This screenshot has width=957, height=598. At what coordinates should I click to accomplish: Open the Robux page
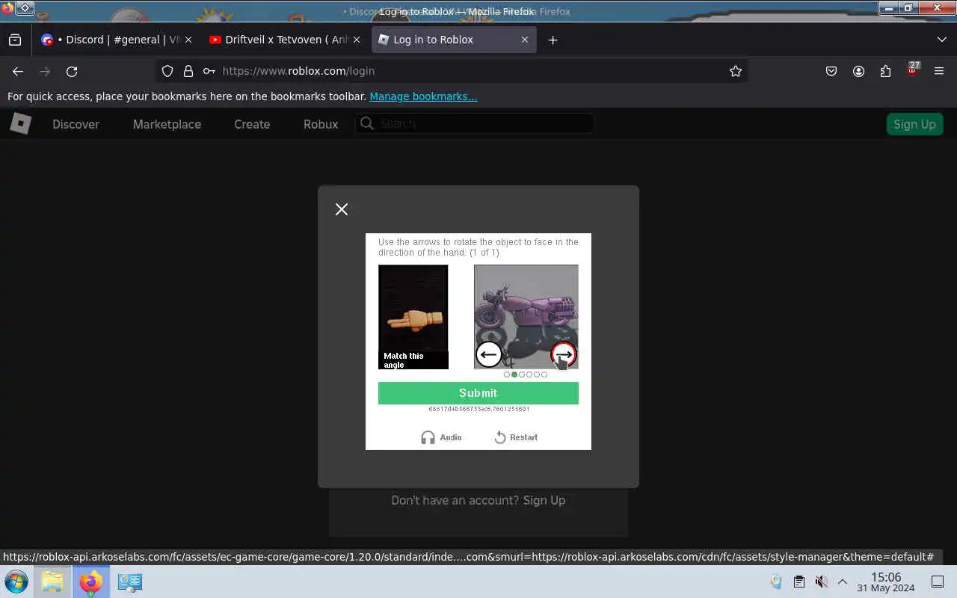tap(321, 124)
